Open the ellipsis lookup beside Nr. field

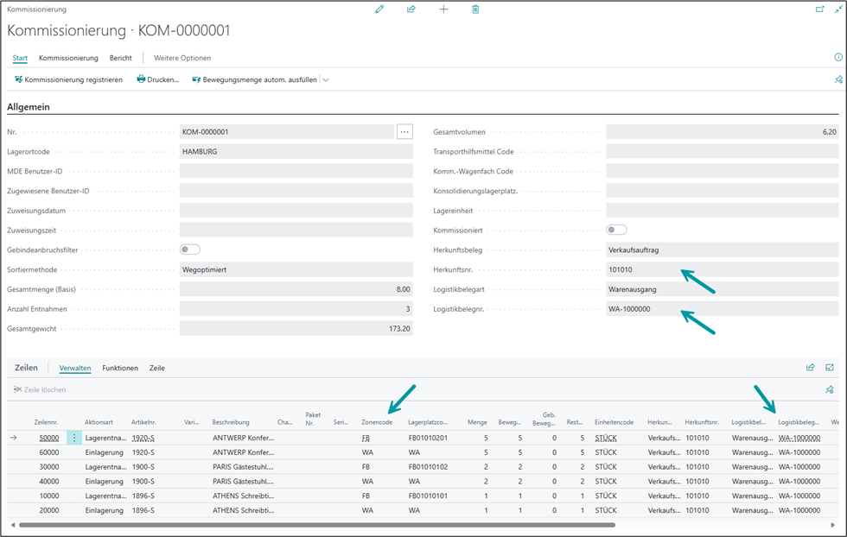pyautogui.click(x=404, y=132)
